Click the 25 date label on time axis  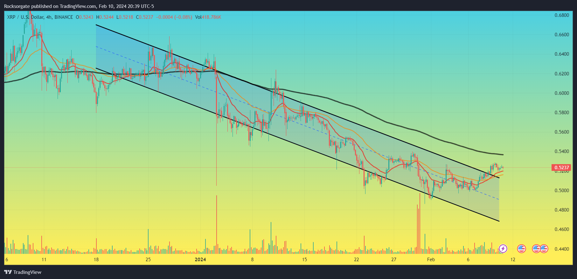click(x=148, y=260)
